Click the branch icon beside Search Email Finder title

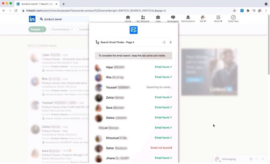click(97, 42)
